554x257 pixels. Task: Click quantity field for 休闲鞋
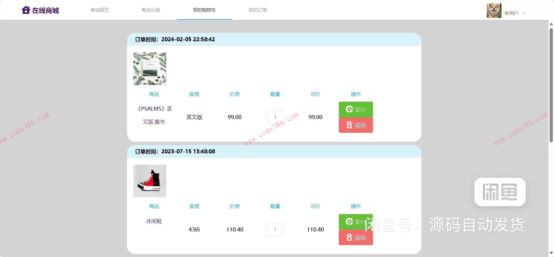pos(275,229)
